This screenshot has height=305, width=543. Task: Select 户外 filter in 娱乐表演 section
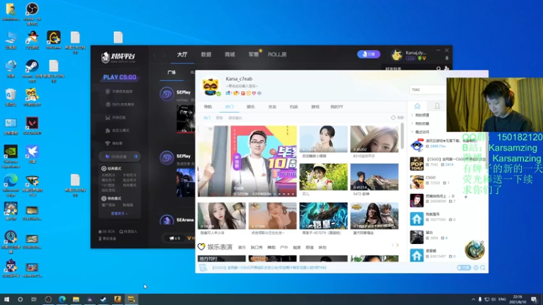tap(284, 247)
